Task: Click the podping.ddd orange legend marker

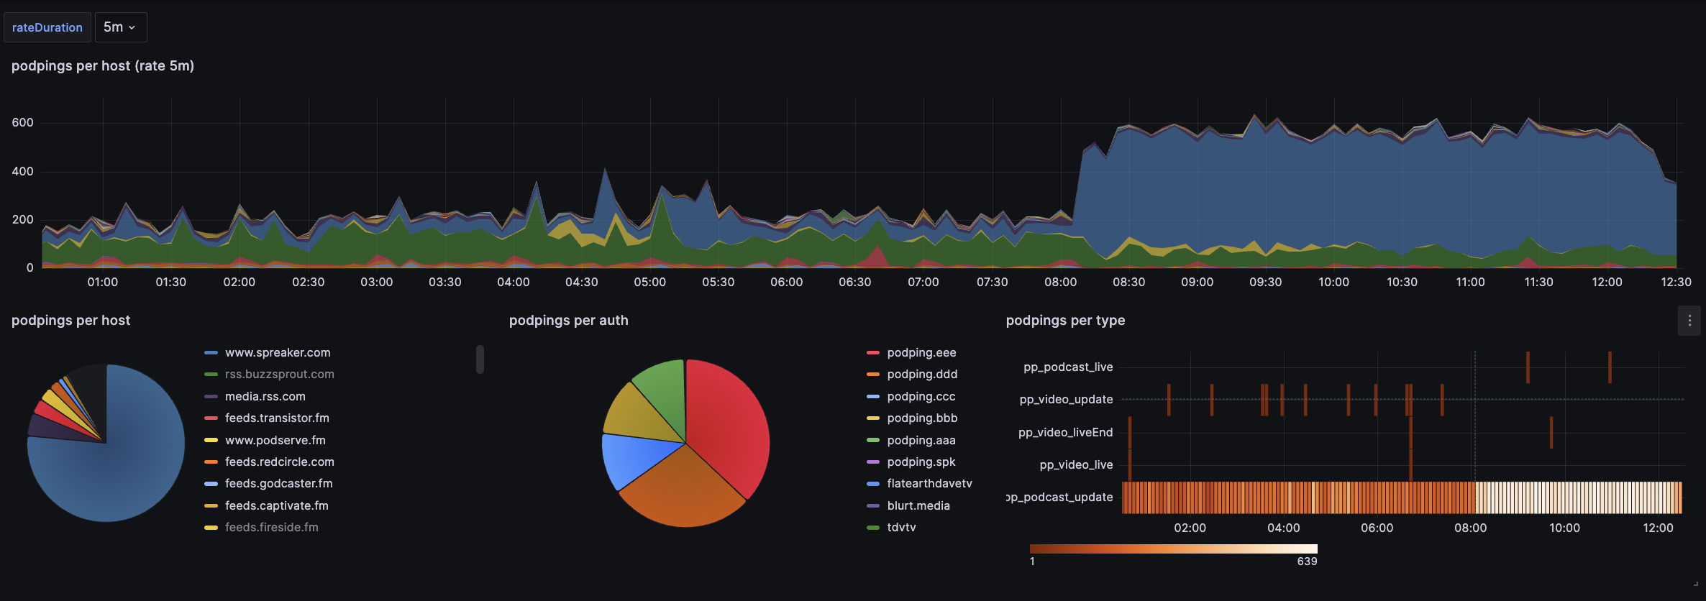Action: [x=873, y=375]
